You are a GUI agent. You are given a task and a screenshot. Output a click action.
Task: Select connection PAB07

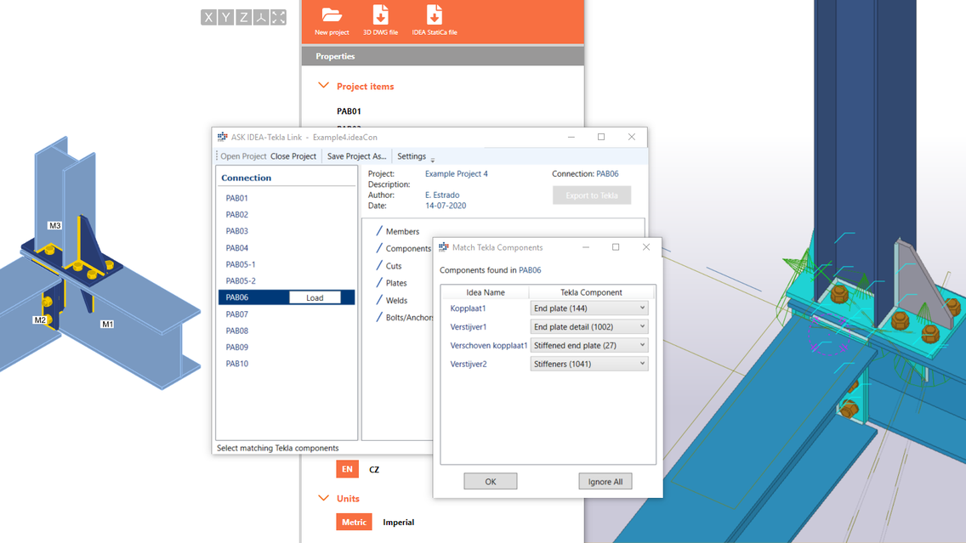pos(236,314)
